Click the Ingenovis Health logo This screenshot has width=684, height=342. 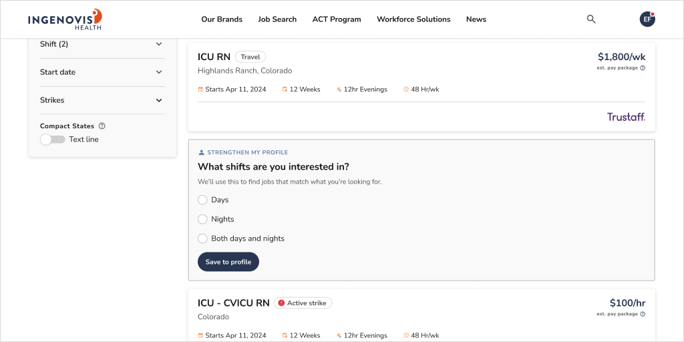pyautogui.click(x=65, y=19)
